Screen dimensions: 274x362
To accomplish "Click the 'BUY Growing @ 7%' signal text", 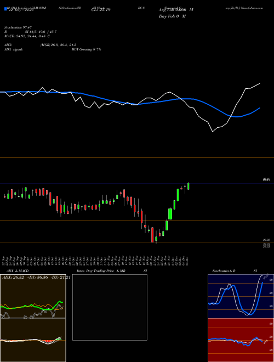I will (86, 49).
